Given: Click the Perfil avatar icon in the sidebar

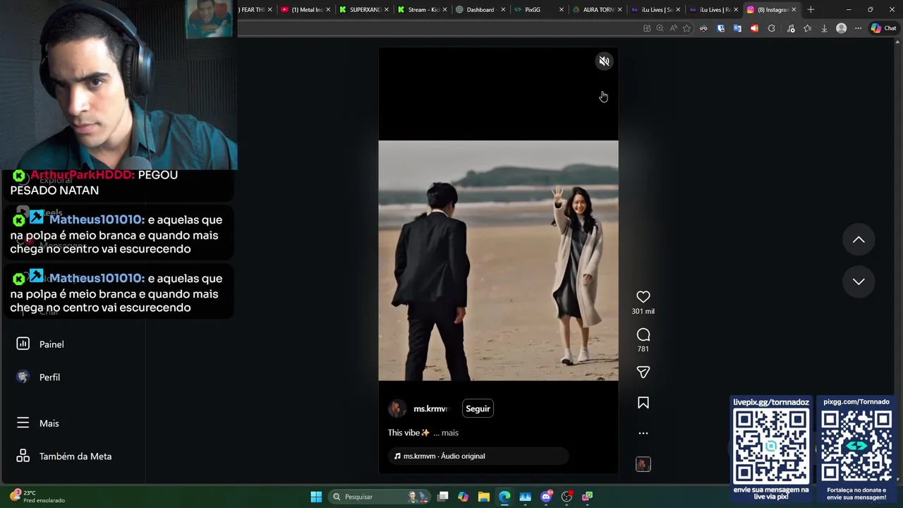Looking at the screenshot, I should [23, 377].
